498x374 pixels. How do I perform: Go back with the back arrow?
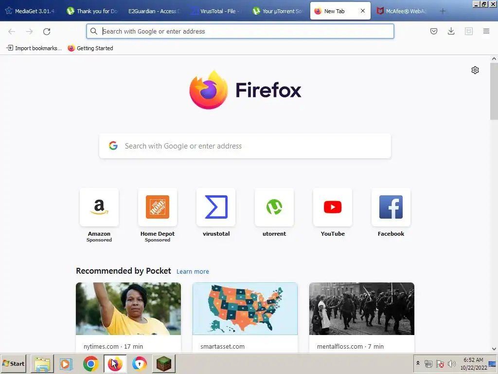(12, 31)
